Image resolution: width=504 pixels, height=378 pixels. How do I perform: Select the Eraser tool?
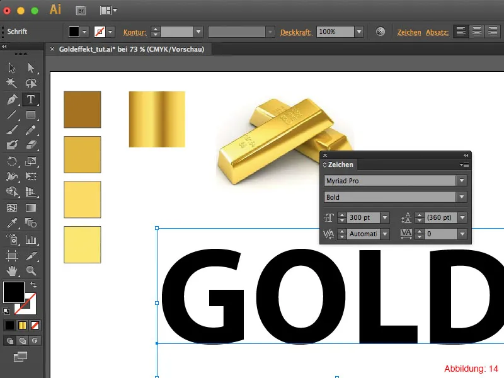[x=31, y=145]
